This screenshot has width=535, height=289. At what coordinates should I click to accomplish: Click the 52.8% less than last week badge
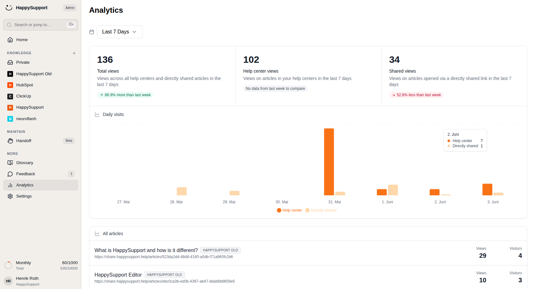[416, 95]
